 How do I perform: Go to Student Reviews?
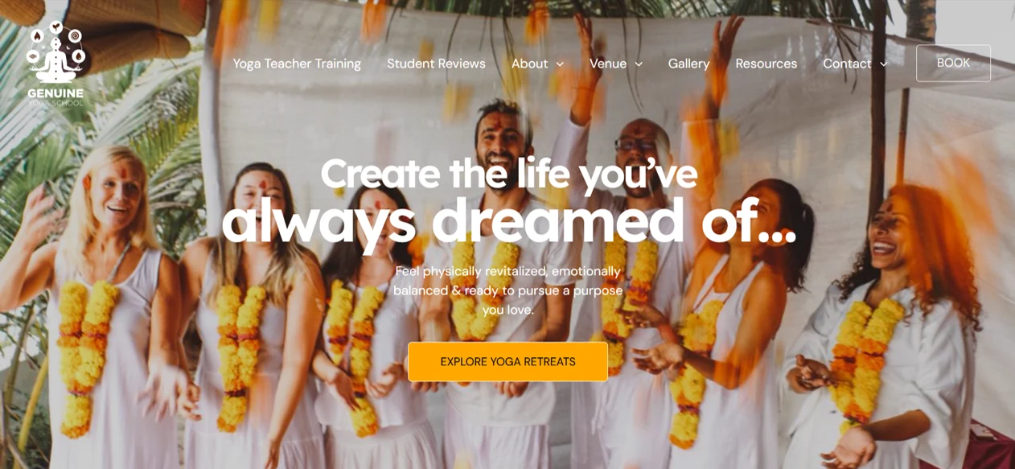click(436, 64)
